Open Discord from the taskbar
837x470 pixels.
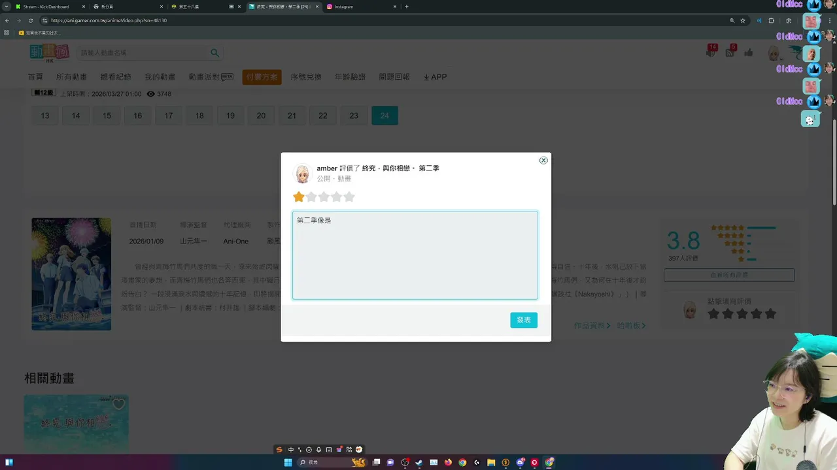pos(520,462)
